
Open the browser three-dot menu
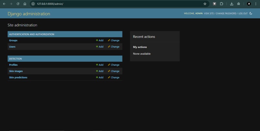pos(256,4)
